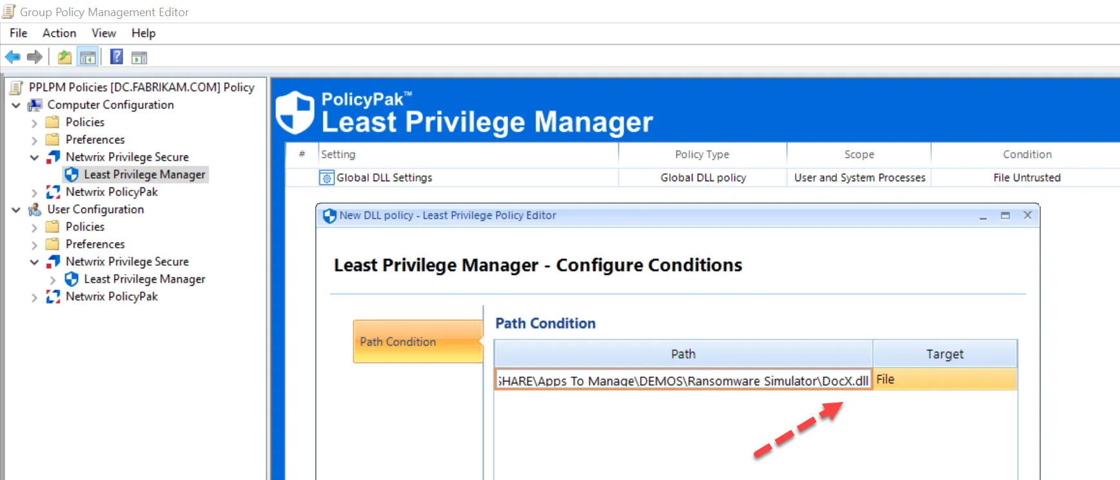1120x480 pixels.
Task: Click the File target cell
Action: click(945, 380)
